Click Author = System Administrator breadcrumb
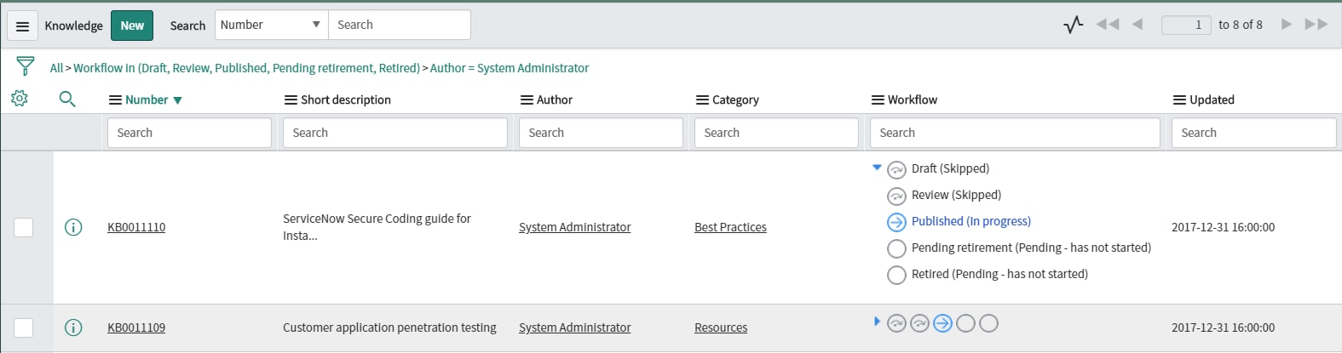1342x353 pixels. pyautogui.click(x=510, y=68)
